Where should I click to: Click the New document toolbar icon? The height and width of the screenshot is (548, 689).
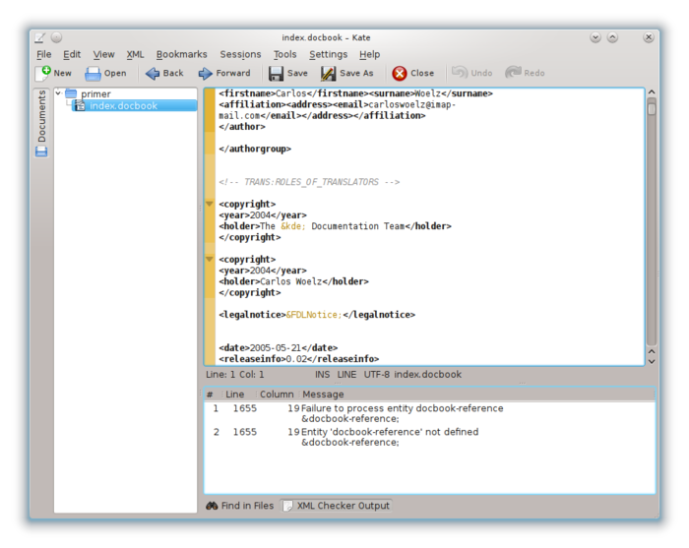44,73
